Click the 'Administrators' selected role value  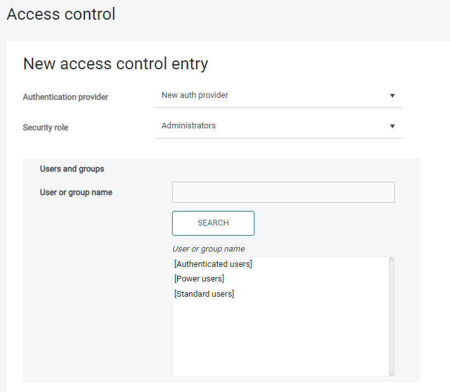[x=189, y=126]
